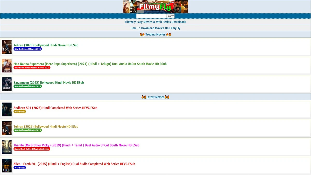Open the Thambi movie poster thumbnail
The width and height of the screenshot is (311, 175).
[7, 147]
